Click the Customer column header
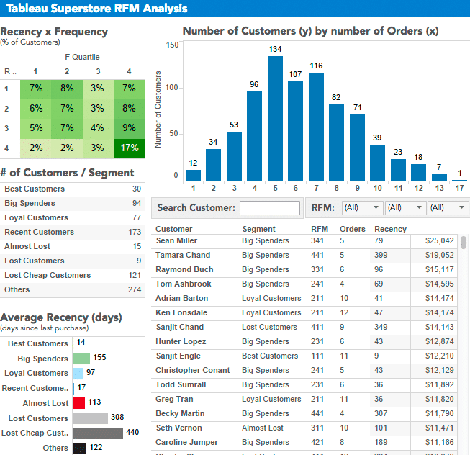Image resolution: width=470 pixels, height=455 pixels. 174,229
